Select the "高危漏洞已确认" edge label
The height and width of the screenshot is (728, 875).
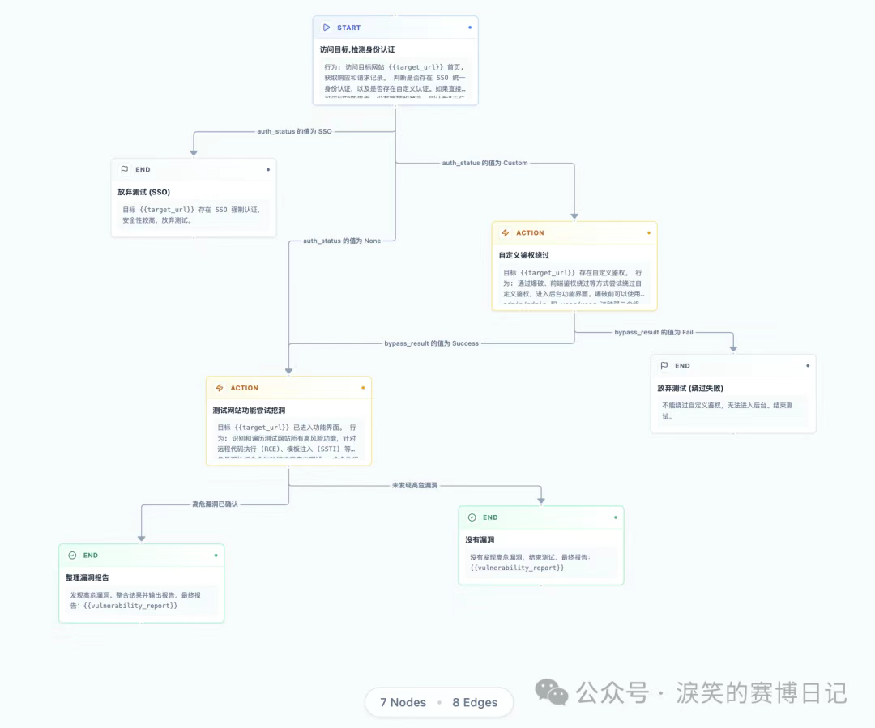pyautogui.click(x=215, y=504)
